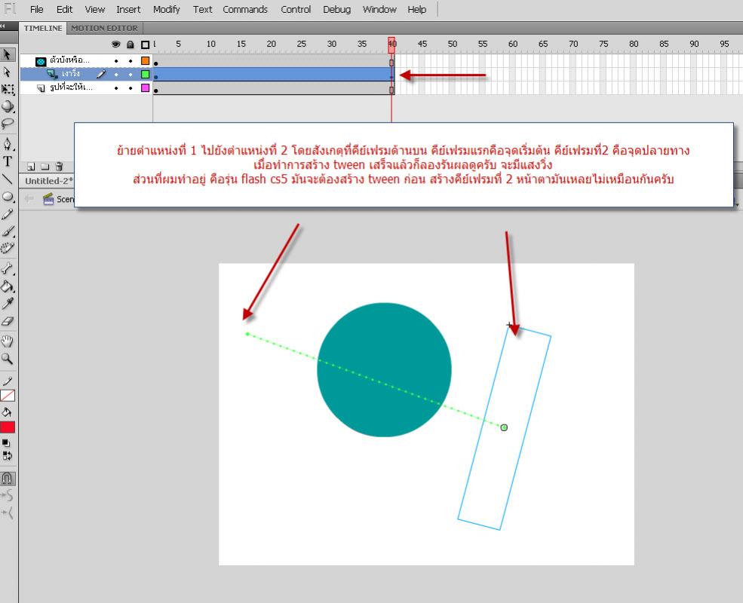This screenshot has width=743, height=603.
Task: Toggle visibility dot of เงาวิ่ง layer
Action: (116, 74)
